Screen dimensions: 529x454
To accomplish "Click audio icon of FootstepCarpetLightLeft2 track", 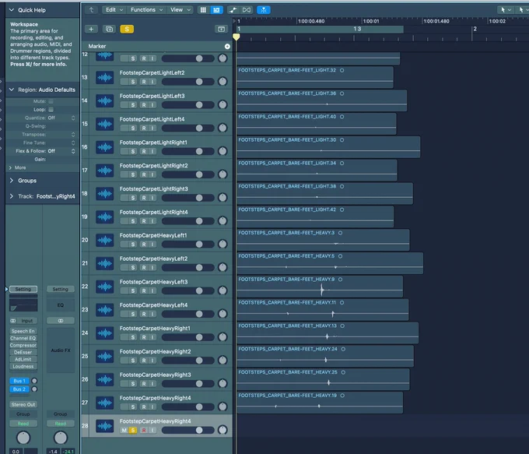I will pos(104,77).
